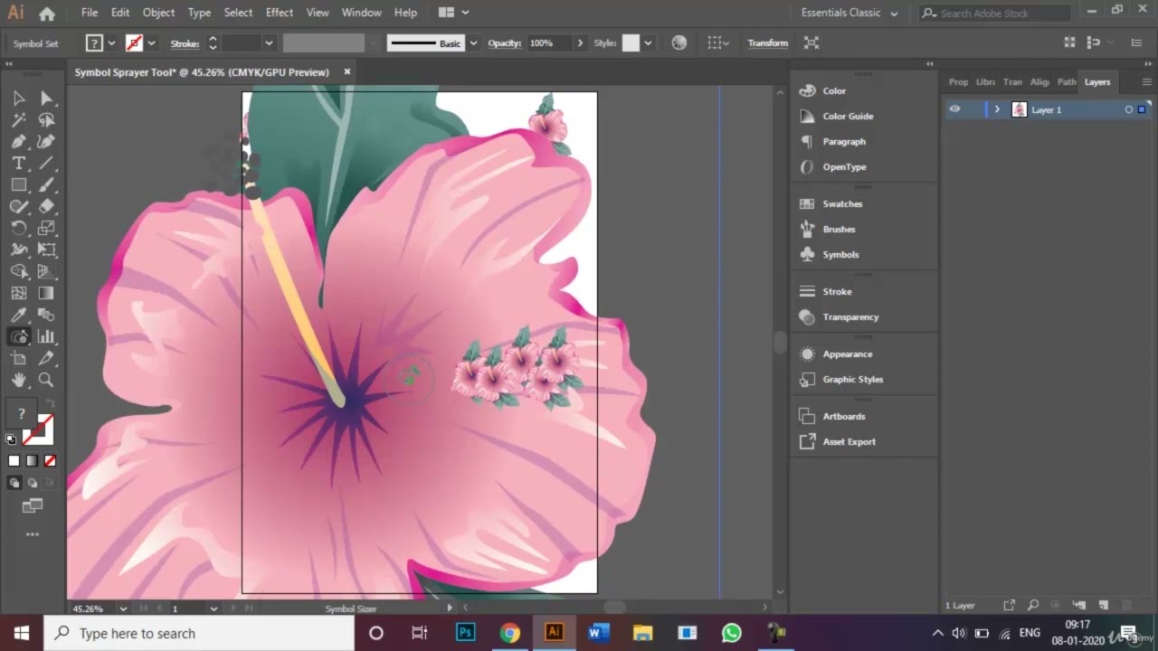Toggle the Layer 1 target circle
Screen dimensions: 1158x651
1128,109
